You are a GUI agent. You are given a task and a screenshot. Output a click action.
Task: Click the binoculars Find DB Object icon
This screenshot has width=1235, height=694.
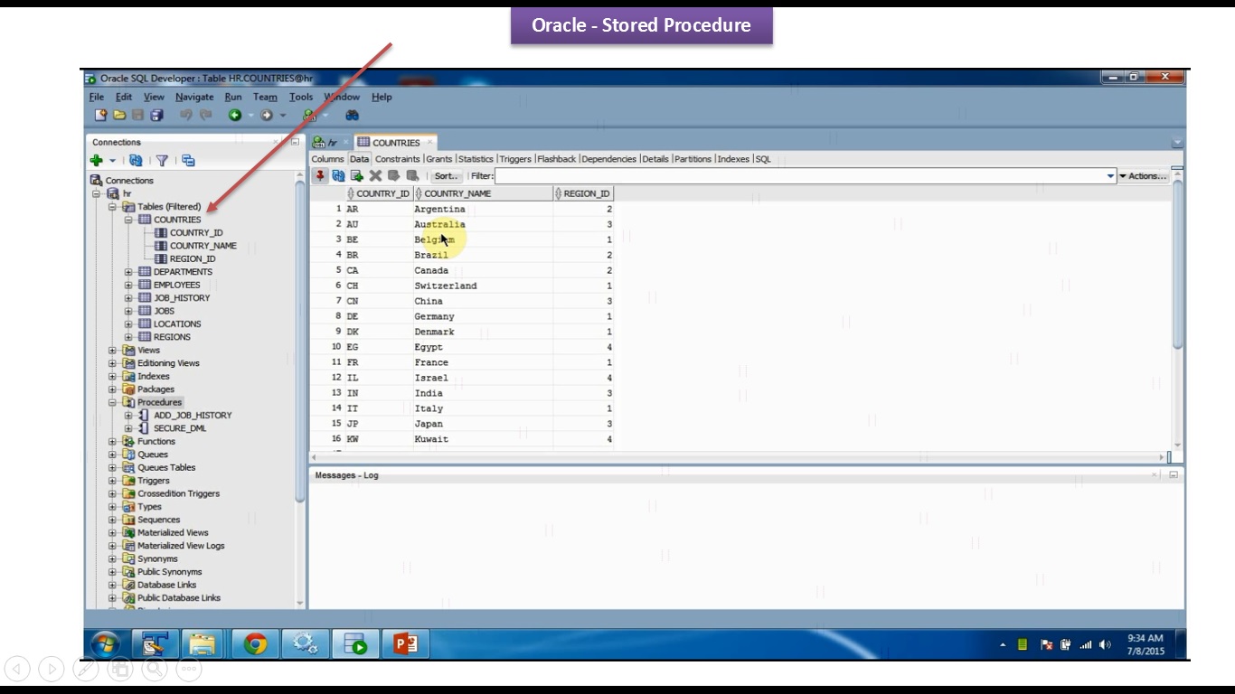352,115
